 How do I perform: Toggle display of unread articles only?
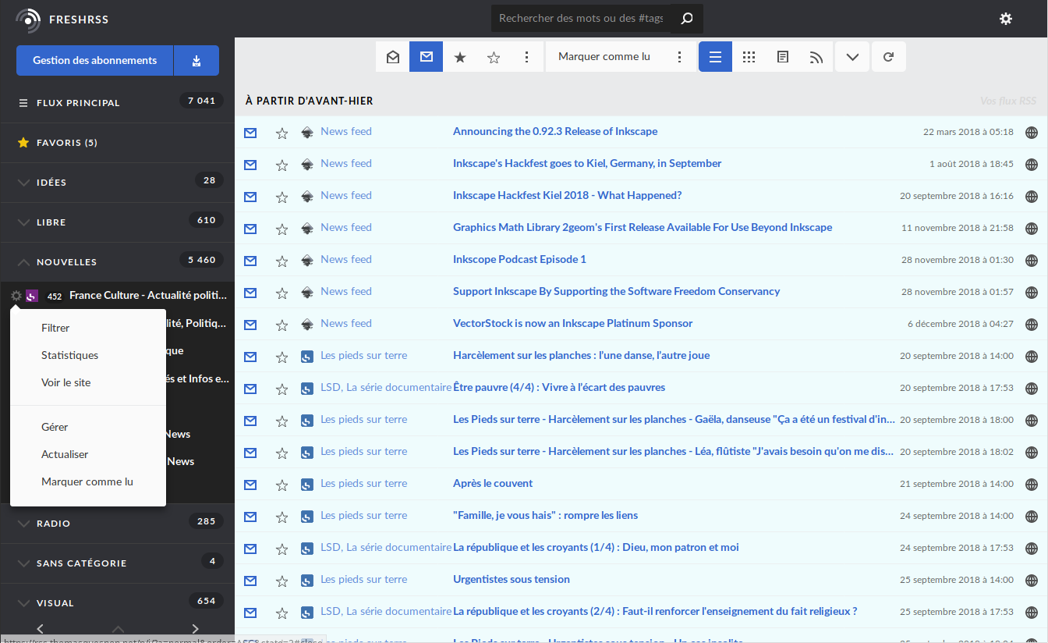[426, 57]
